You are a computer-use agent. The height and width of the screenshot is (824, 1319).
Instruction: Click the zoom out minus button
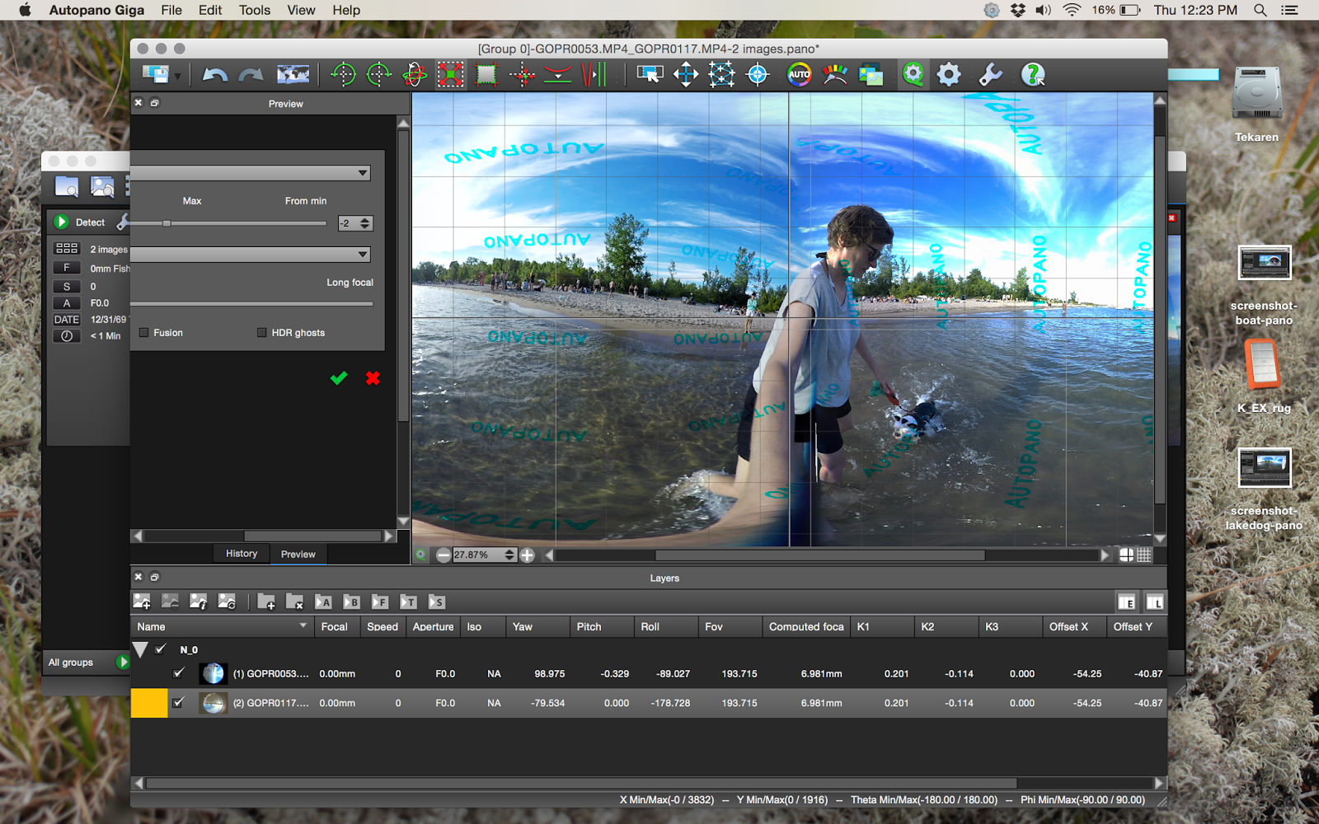click(444, 555)
